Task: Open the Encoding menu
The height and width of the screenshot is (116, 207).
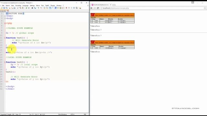Action: tap(18, 5)
